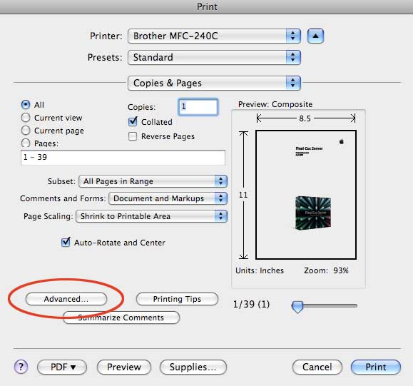
Task: Click into the Copies field
Action: click(198, 107)
